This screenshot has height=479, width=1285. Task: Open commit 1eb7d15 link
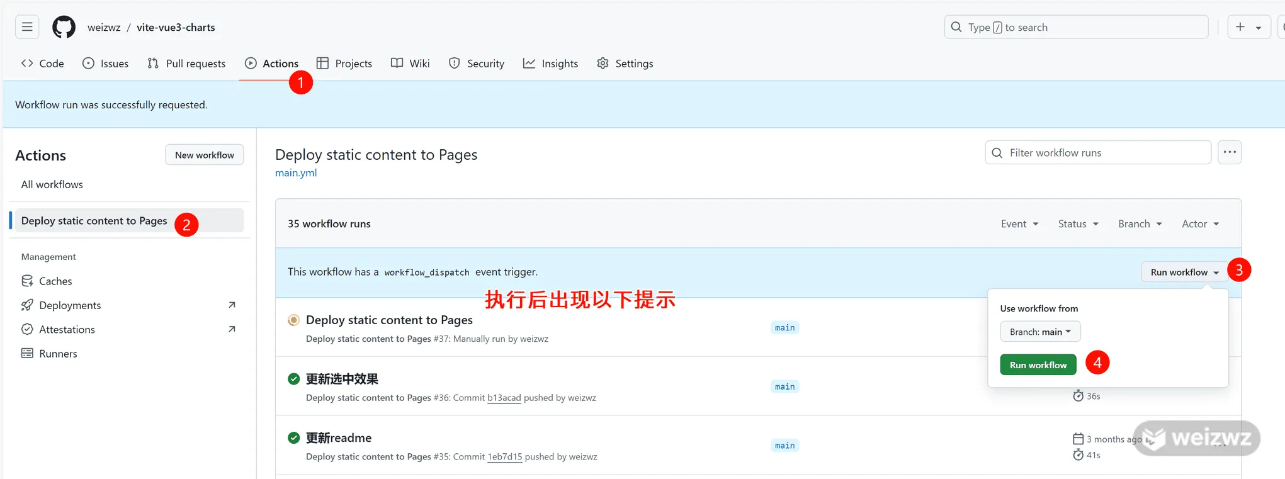click(x=505, y=457)
